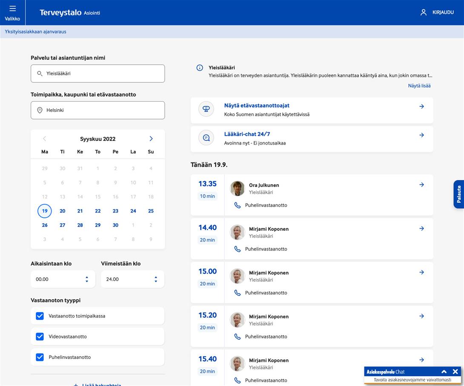Click the Lääkäri-chat speech bubble icon

click(206, 138)
